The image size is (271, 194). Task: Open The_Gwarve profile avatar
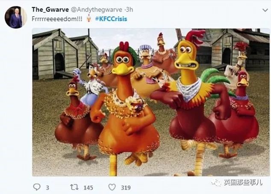16,17
